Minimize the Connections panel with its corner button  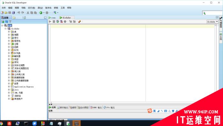pos(45,18)
